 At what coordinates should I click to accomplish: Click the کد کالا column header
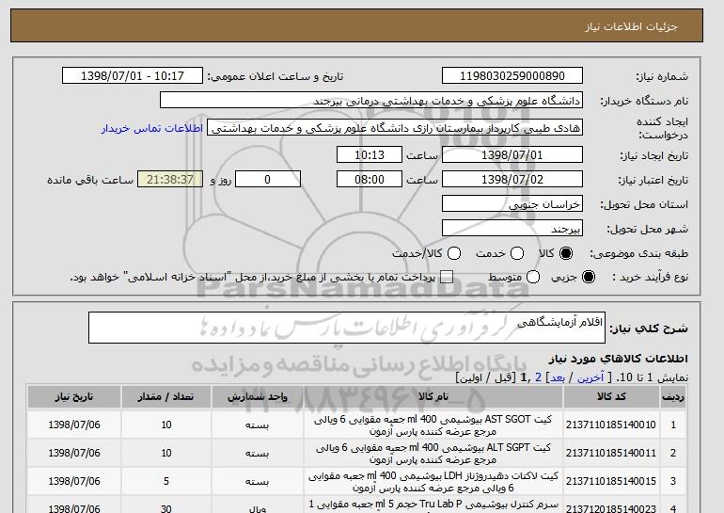(x=611, y=397)
